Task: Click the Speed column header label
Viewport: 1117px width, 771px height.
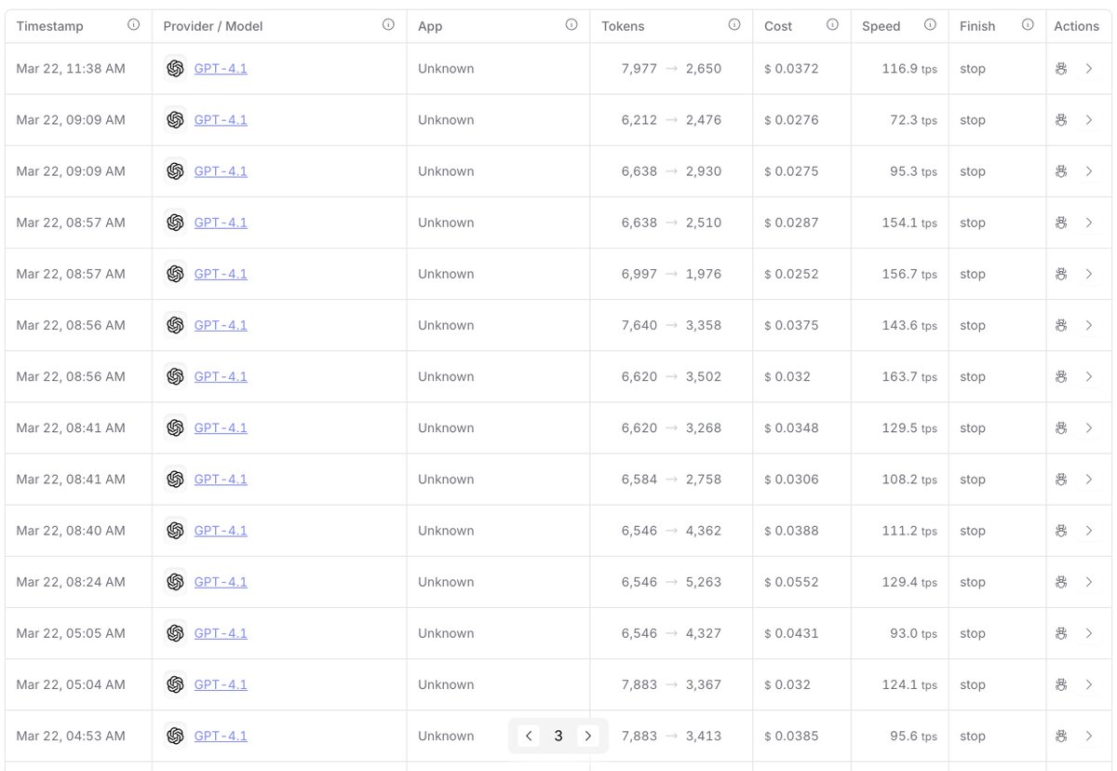Action: [881, 26]
